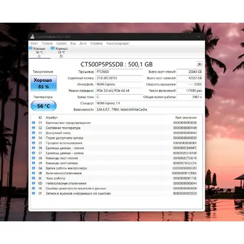Screen dimensions: 244x244
Task: Switch to the C: disk tab
Action: point(40,52)
